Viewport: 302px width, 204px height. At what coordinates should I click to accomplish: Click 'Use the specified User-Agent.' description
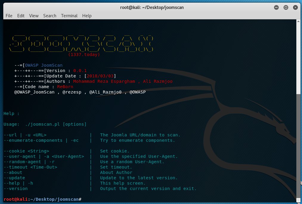[x=139, y=156]
